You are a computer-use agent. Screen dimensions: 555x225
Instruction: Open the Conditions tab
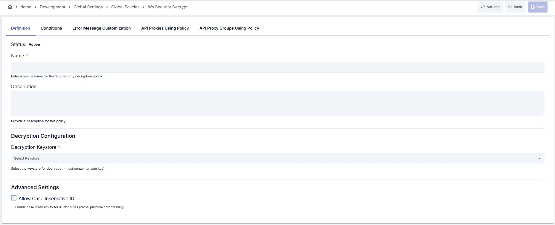(x=51, y=28)
